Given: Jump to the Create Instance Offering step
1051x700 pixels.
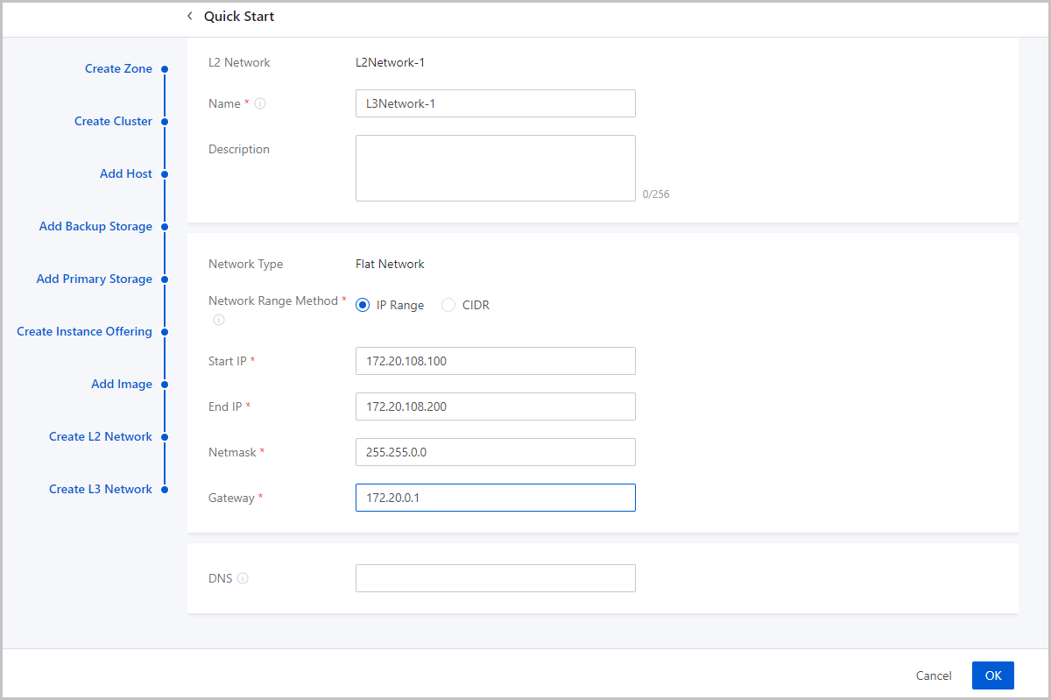Looking at the screenshot, I should [84, 331].
